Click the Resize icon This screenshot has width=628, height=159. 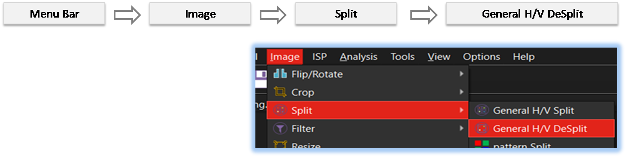280,146
